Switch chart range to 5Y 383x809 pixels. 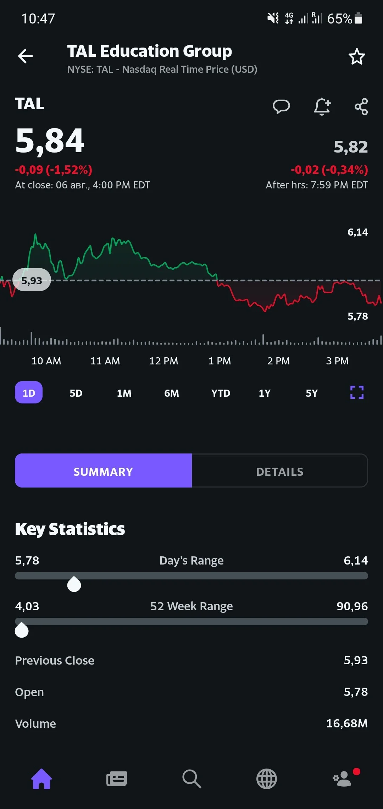pos(312,393)
